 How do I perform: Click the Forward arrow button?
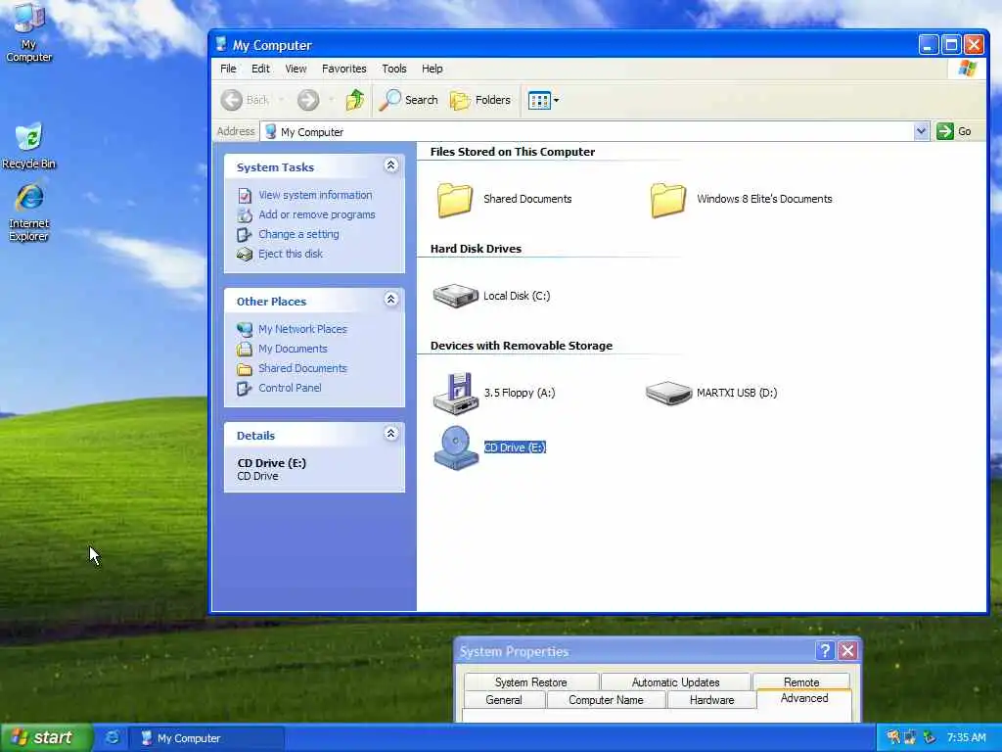(308, 100)
